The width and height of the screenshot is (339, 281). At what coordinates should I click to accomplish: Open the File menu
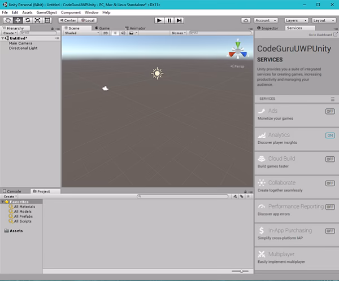[5, 12]
